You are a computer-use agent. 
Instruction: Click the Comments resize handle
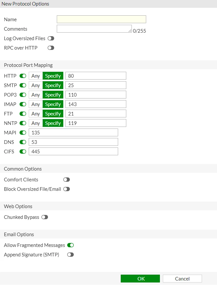[130, 31]
